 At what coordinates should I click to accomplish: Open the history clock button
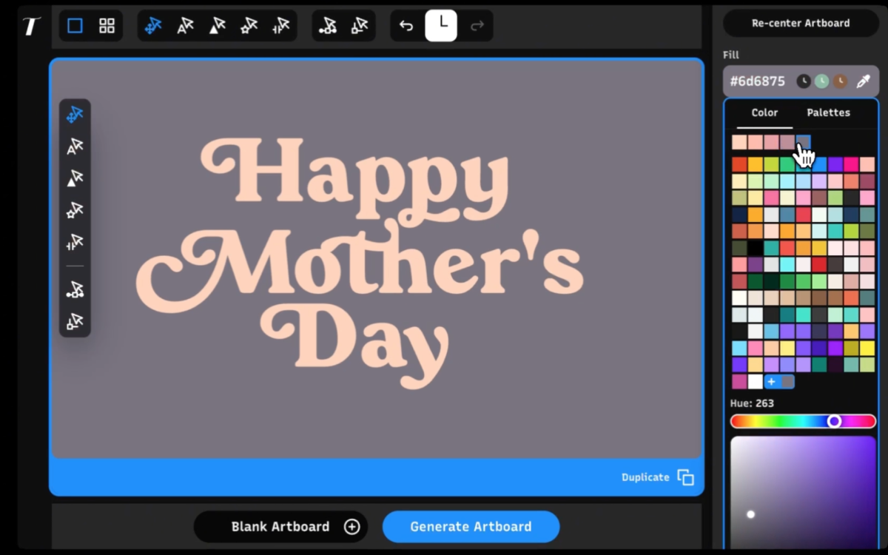pos(441,26)
